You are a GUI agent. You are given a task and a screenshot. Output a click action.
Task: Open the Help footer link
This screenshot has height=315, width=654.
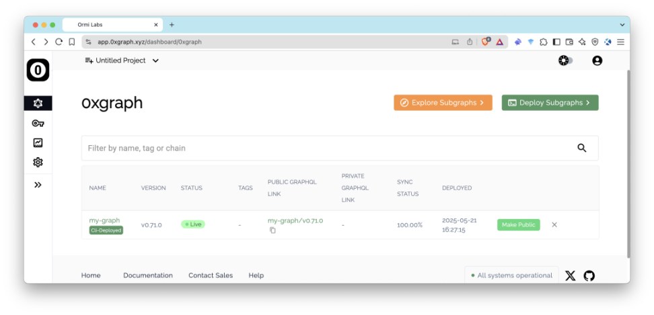pyautogui.click(x=256, y=275)
